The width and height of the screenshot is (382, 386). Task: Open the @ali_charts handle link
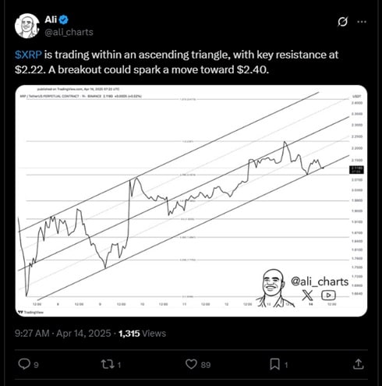click(x=69, y=32)
